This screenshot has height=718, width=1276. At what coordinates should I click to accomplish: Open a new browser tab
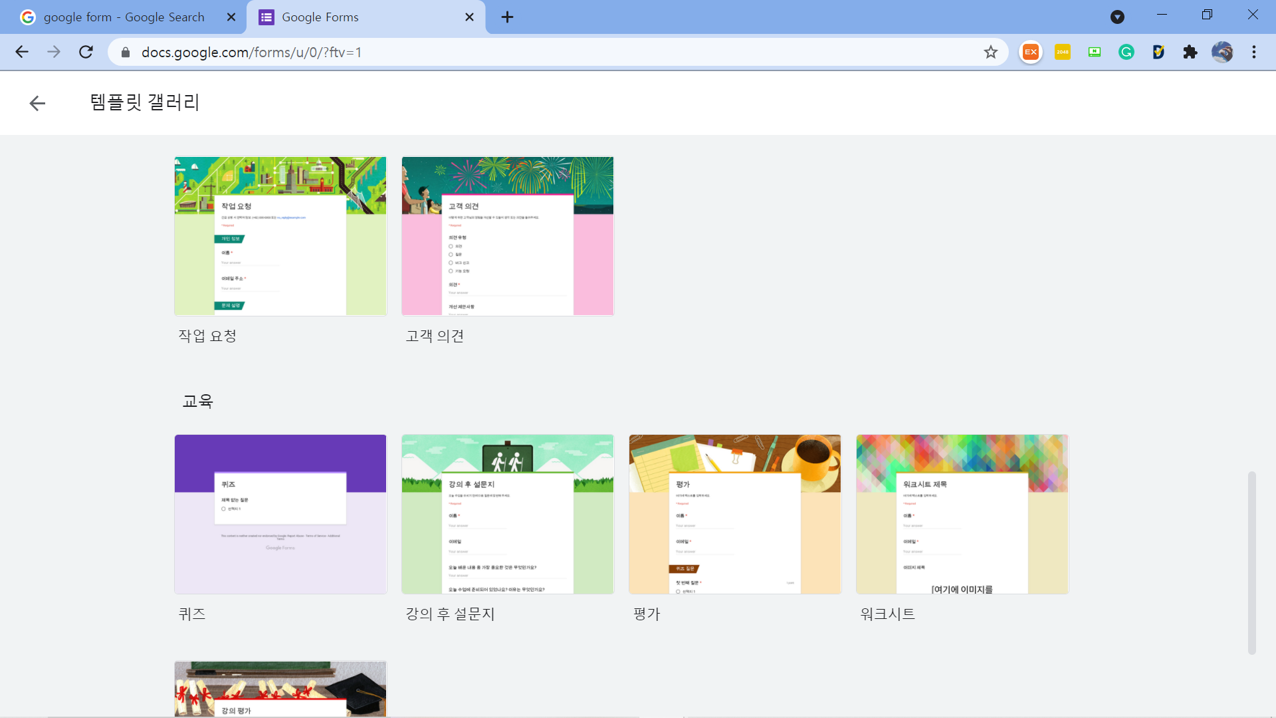pos(507,17)
